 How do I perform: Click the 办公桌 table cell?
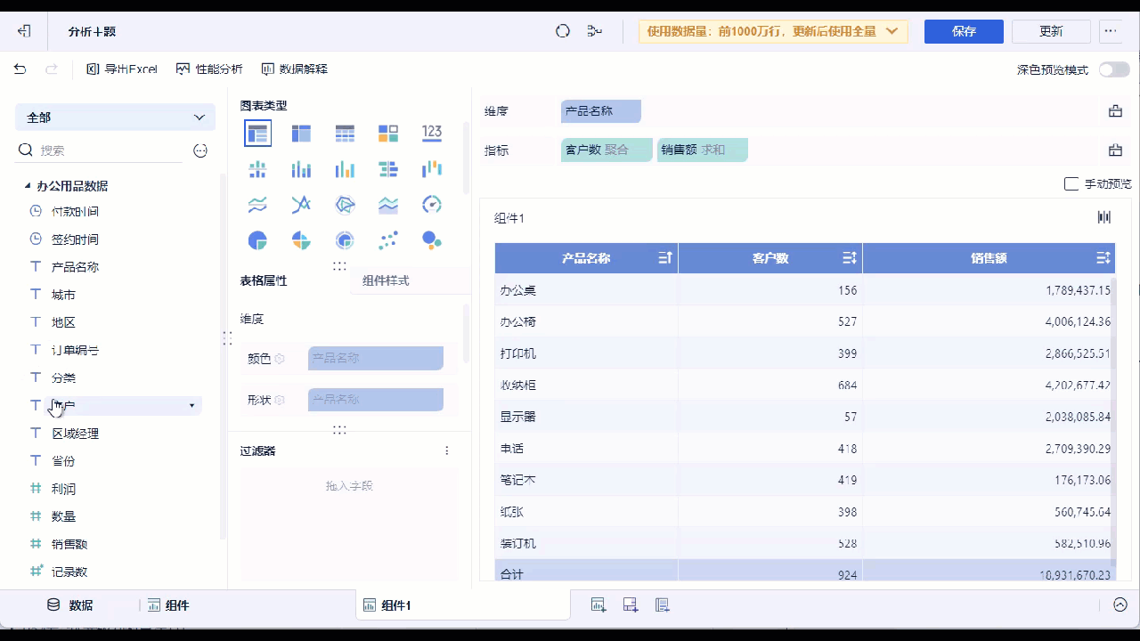pos(586,290)
